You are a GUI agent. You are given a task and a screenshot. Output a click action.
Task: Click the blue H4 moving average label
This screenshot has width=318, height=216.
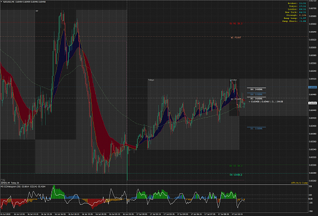[x=256, y=95]
